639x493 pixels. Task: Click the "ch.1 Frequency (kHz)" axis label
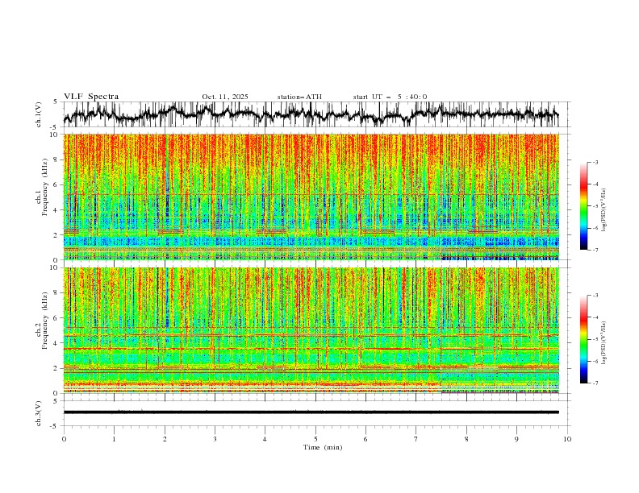(x=42, y=197)
